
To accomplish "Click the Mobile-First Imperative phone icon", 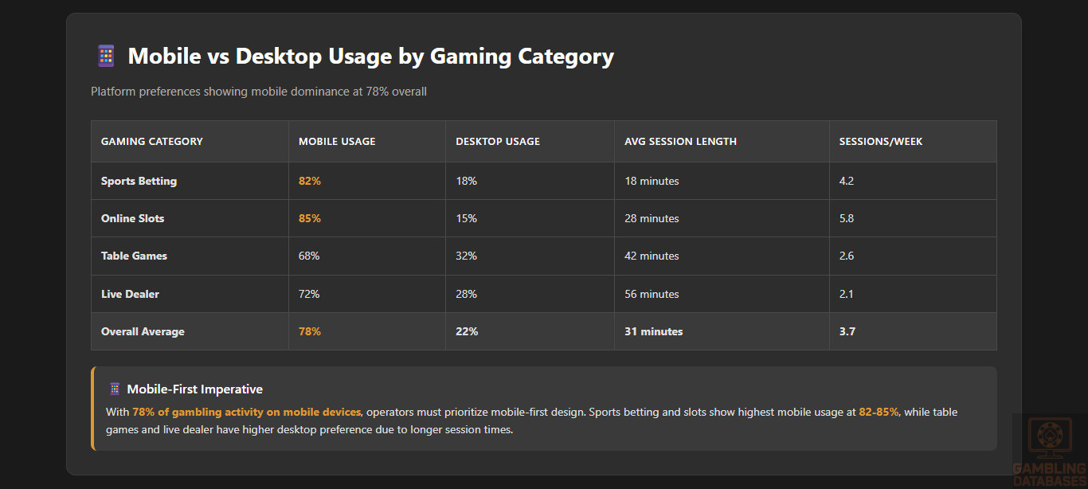I will 115,389.
